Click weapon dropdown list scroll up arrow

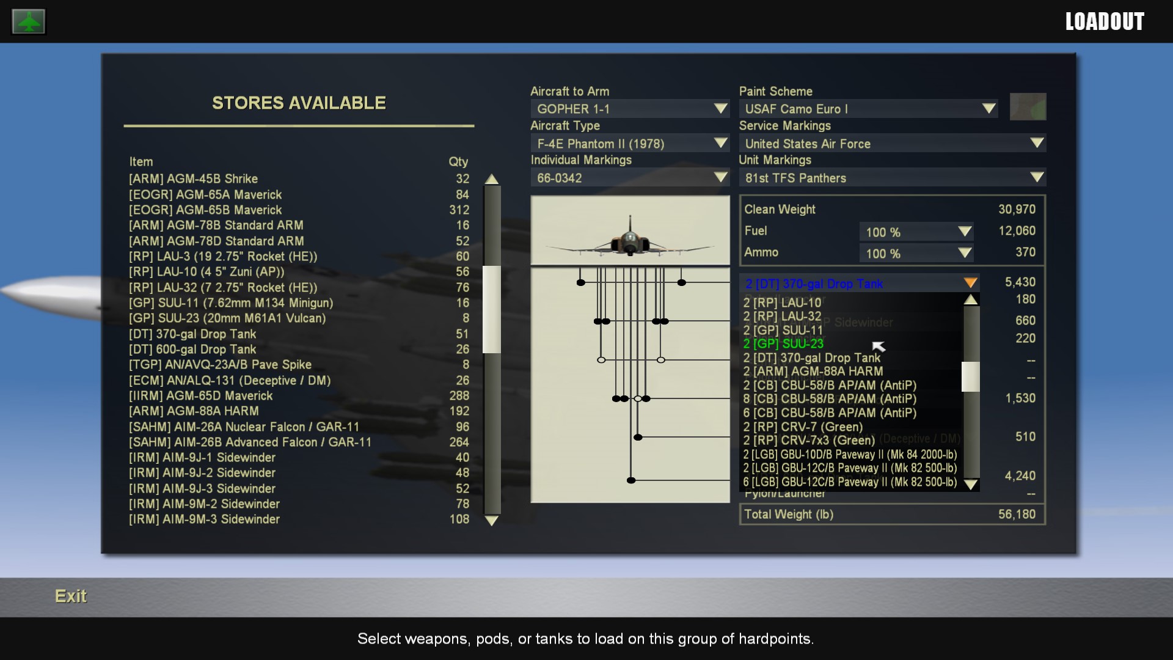point(971,299)
